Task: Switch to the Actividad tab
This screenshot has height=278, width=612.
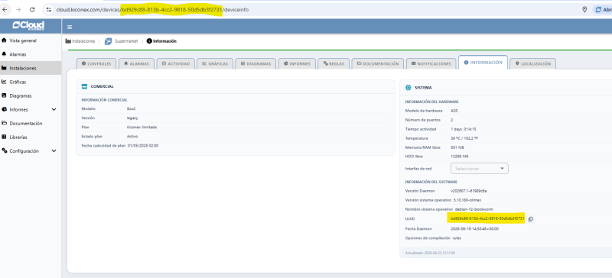Action: [176, 63]
